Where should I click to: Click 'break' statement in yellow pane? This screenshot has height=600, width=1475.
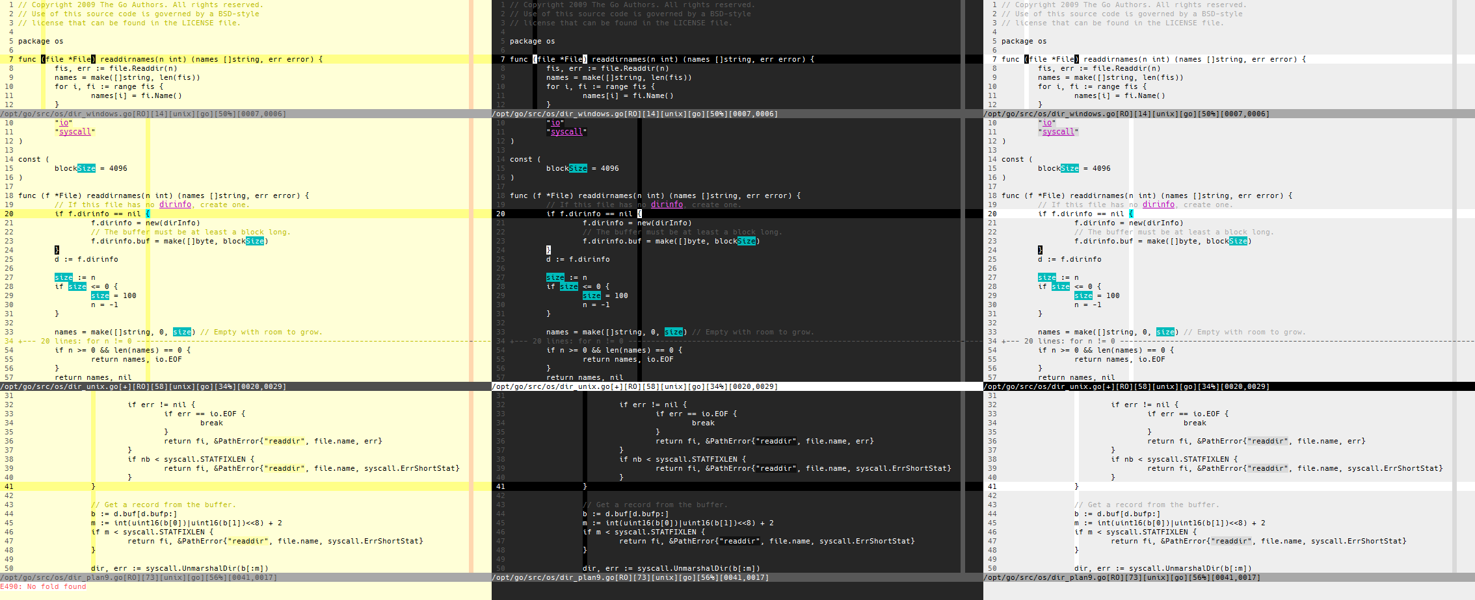click(x=211, y=423)
